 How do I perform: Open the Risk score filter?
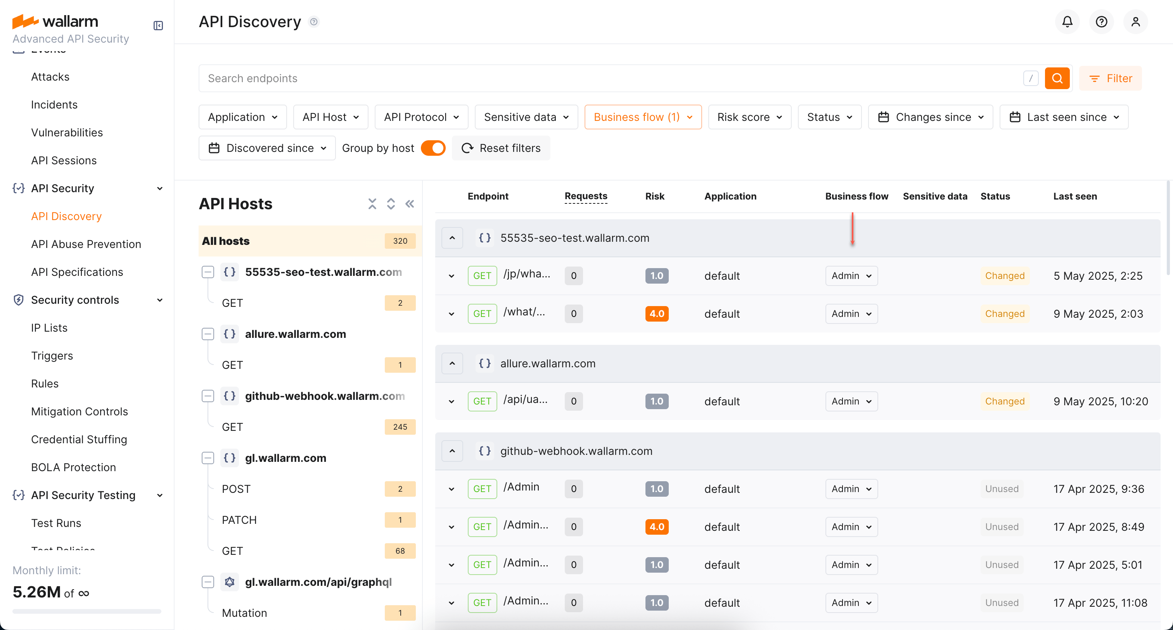click(x=749, y=117)
